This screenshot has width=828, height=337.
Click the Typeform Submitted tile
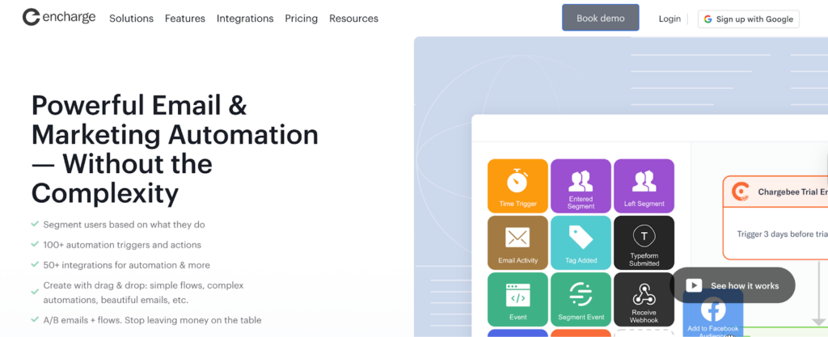click(644, 242)
